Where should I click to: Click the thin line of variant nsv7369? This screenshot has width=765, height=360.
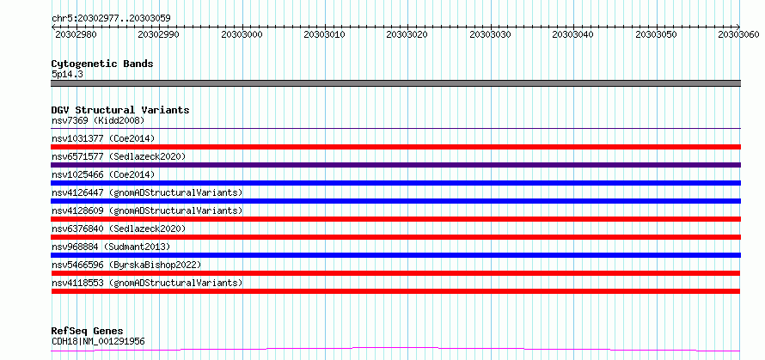[395, 128]
